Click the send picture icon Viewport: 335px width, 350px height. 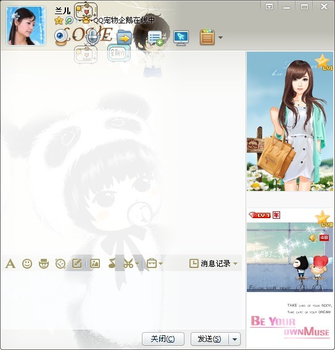click(x=95, y=264)
